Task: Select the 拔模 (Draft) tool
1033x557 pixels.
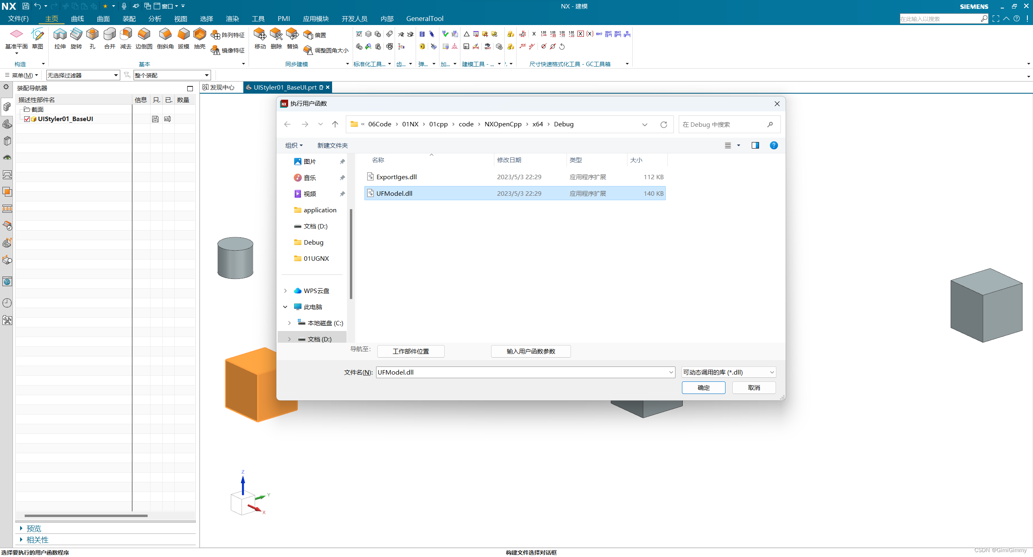Action: (184, 39)
